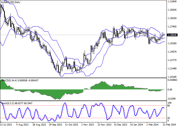Viewport: 178px width, 127px height.
Task: Select the 13 Jul 2023 date label
Action: (x=6, y=125)
